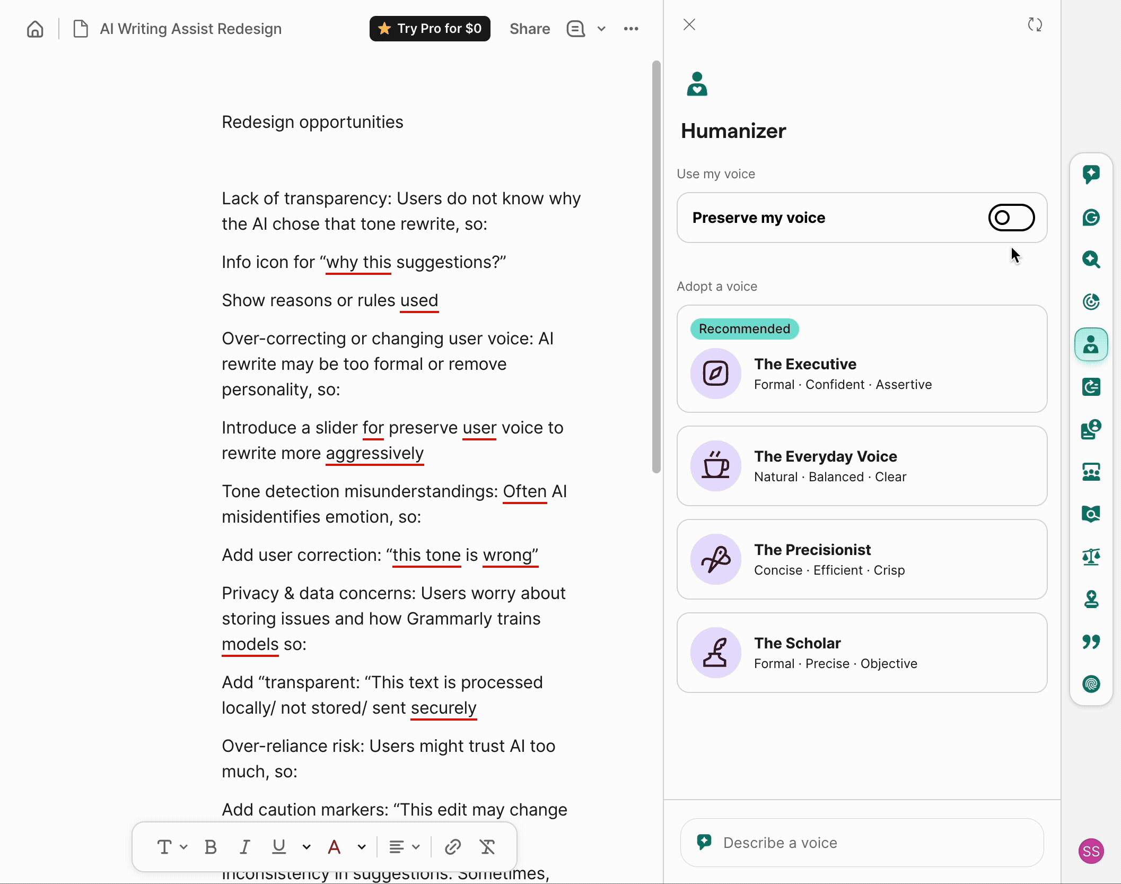This screenshot has height=884, width=1121.
Task: Select the highlighted Humanizer sidebar icon
Action: coord(1091,344)
